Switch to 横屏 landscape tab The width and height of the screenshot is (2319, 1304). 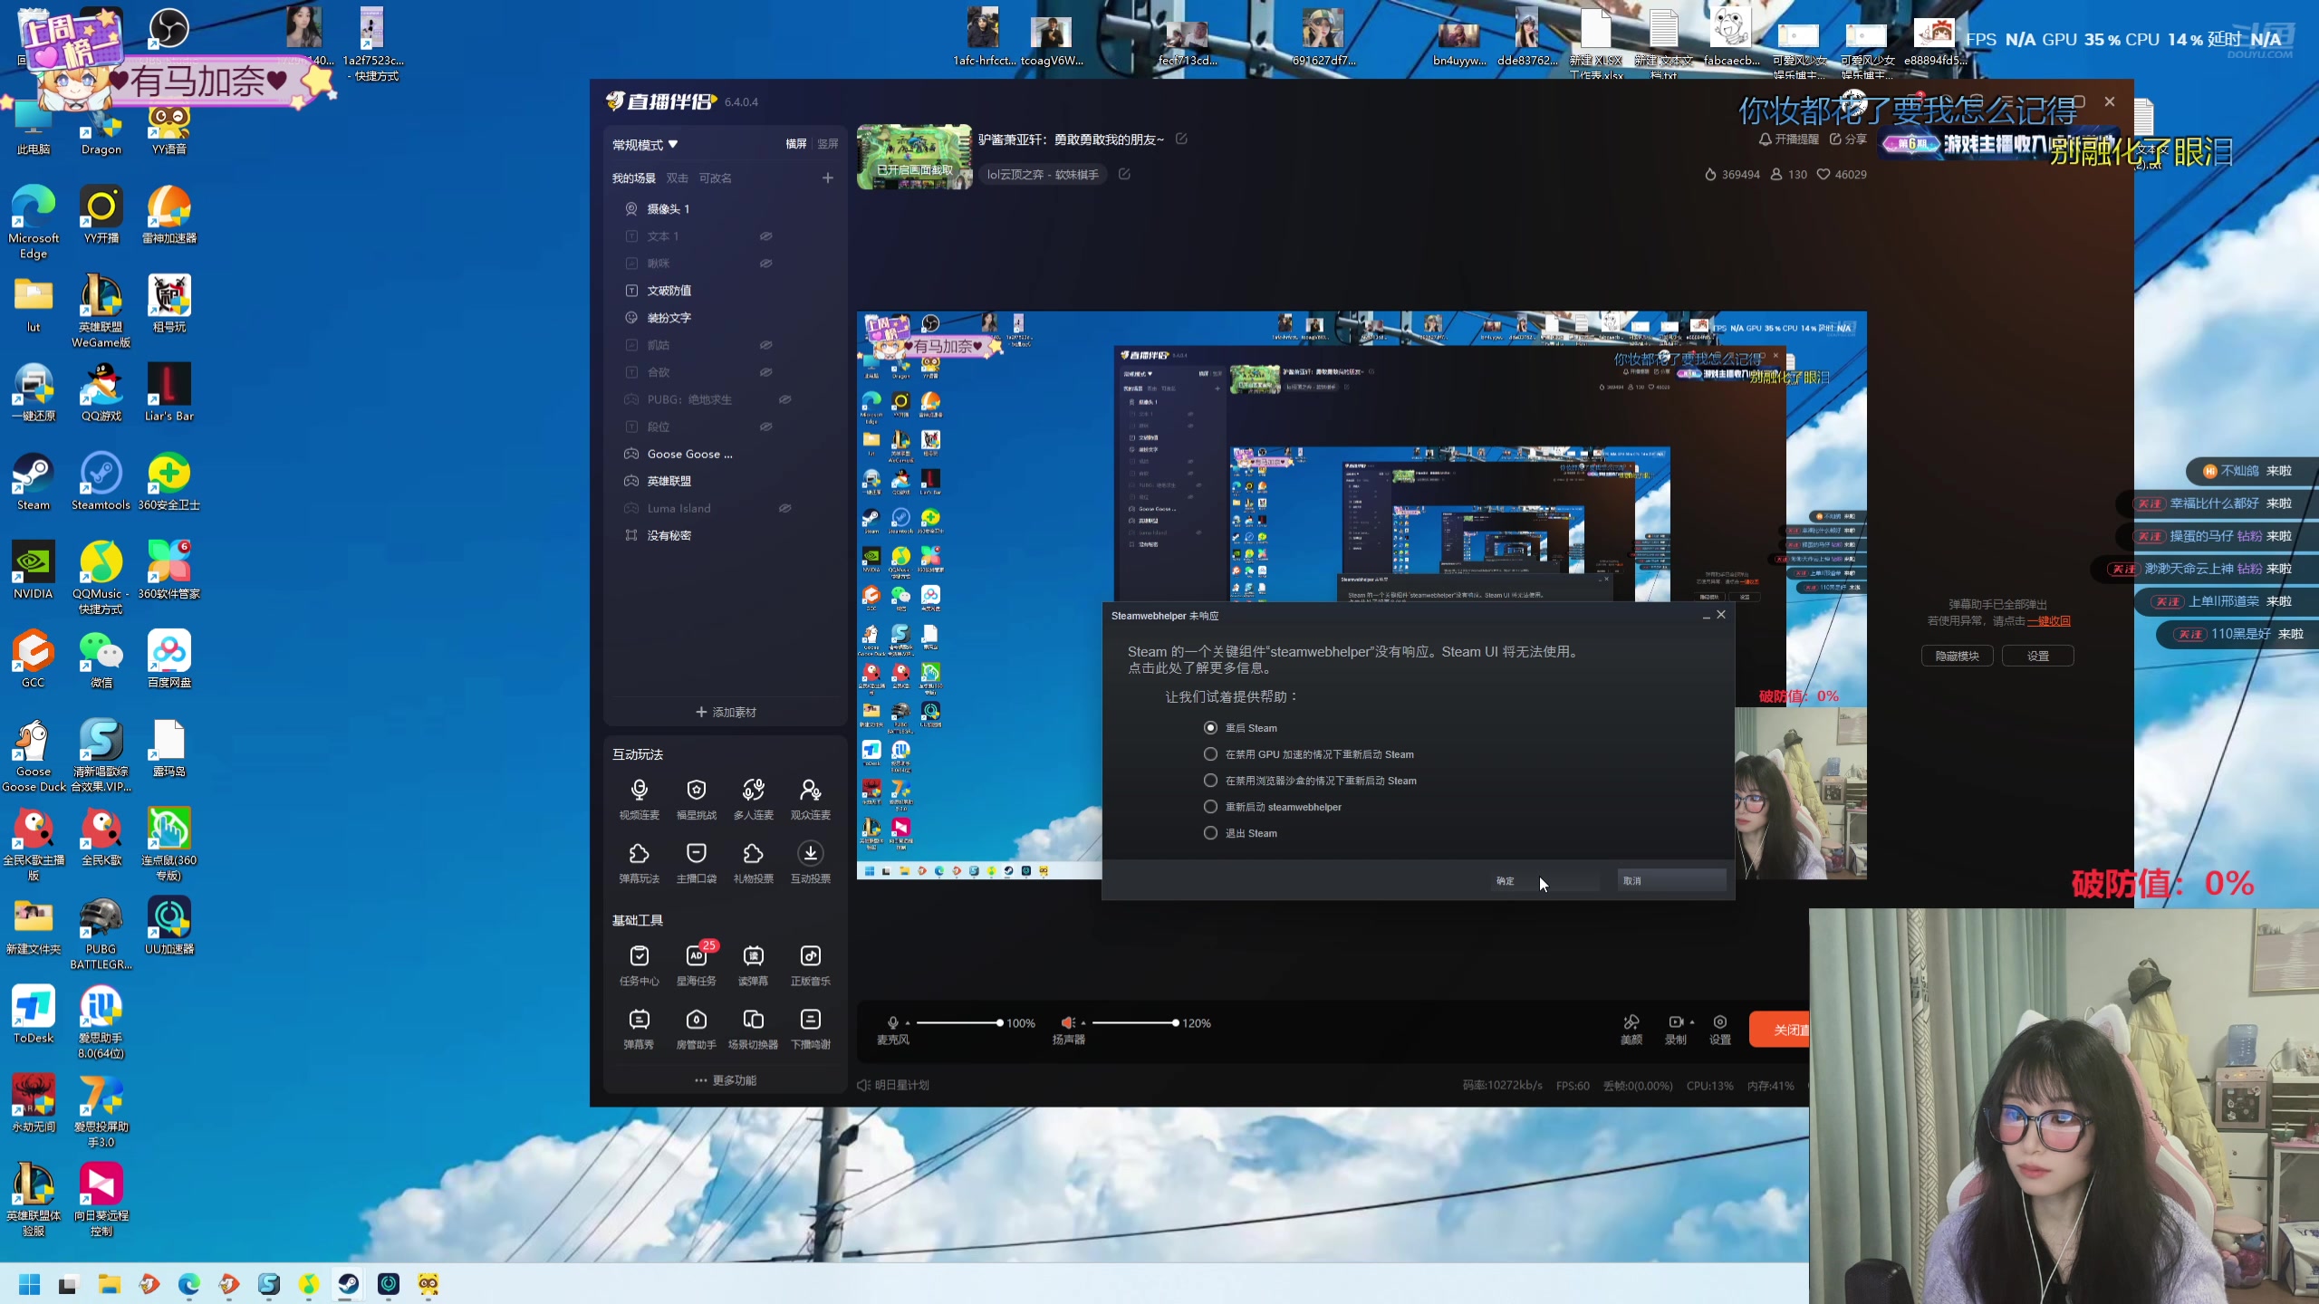pyautogui.click(x=795, y=144)
